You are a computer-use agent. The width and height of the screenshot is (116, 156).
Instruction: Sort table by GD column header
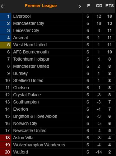(x=99, y=6)
